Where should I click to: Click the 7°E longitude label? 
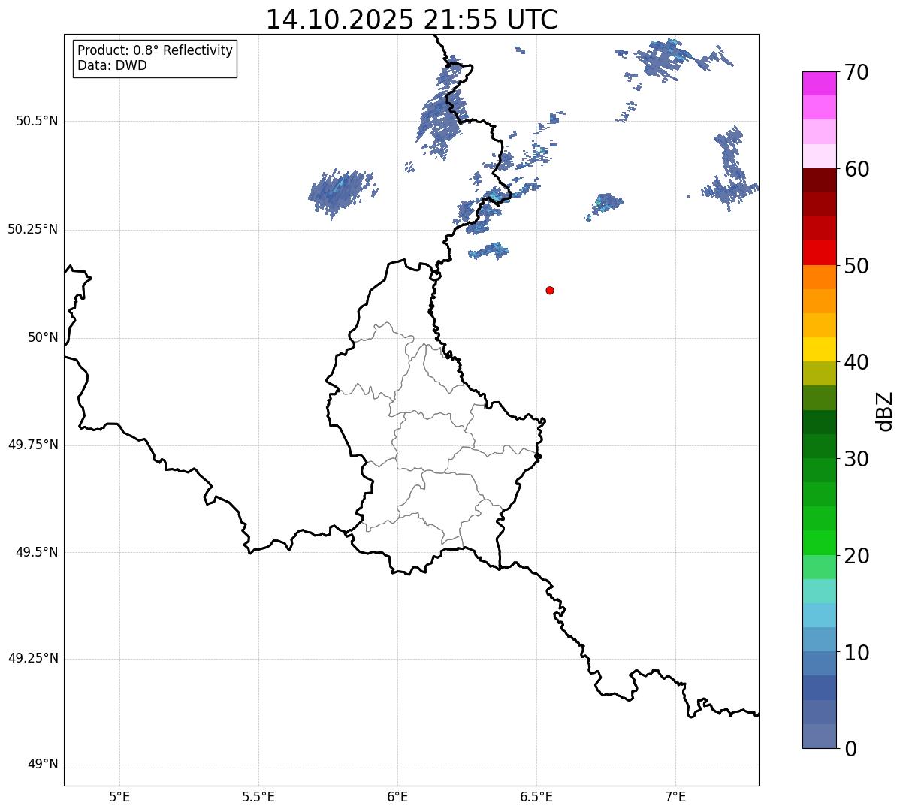(x=675, y=796)
